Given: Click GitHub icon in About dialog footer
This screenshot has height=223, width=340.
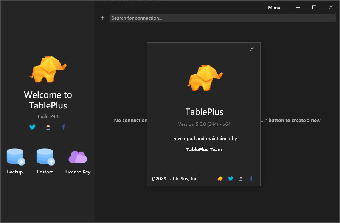Looking at the screenshot, I should pyautogui.click(x=241, y=178).
